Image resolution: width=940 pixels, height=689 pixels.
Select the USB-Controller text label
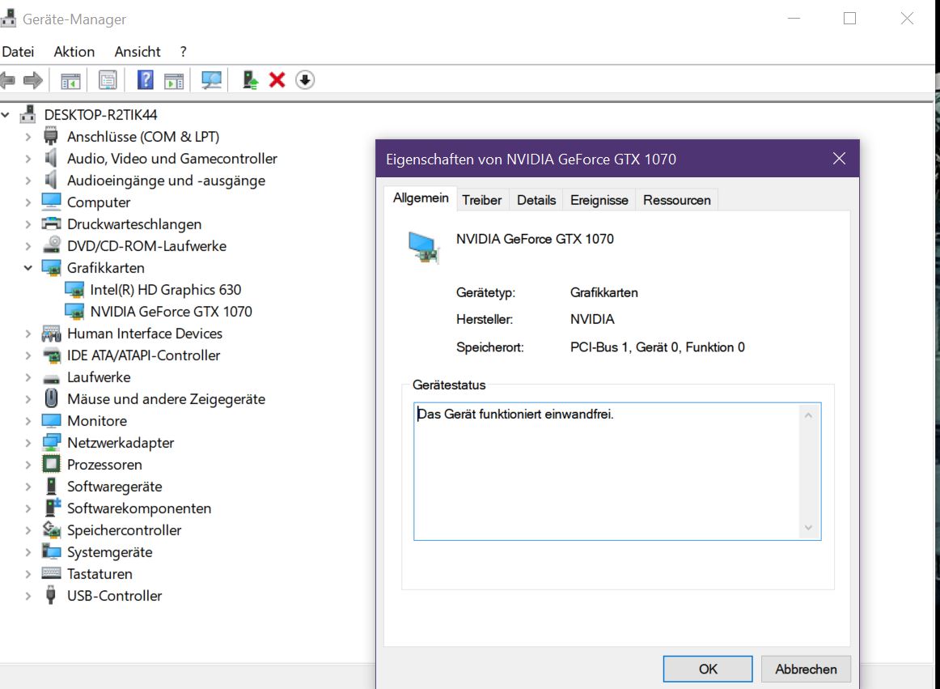[115, 596]
